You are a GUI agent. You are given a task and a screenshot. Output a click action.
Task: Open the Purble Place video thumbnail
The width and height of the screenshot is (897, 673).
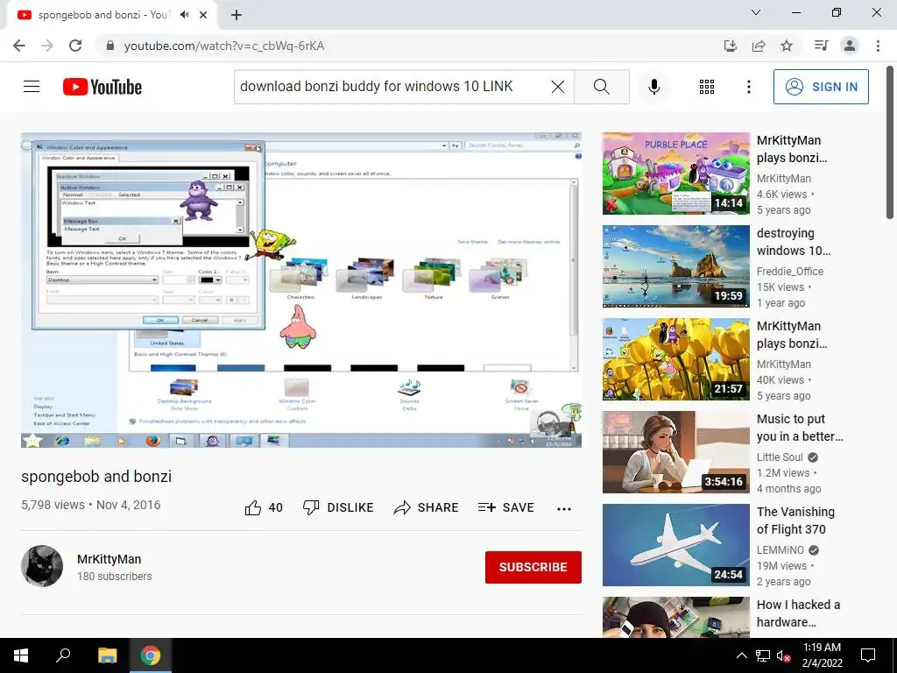pos(675,174)
